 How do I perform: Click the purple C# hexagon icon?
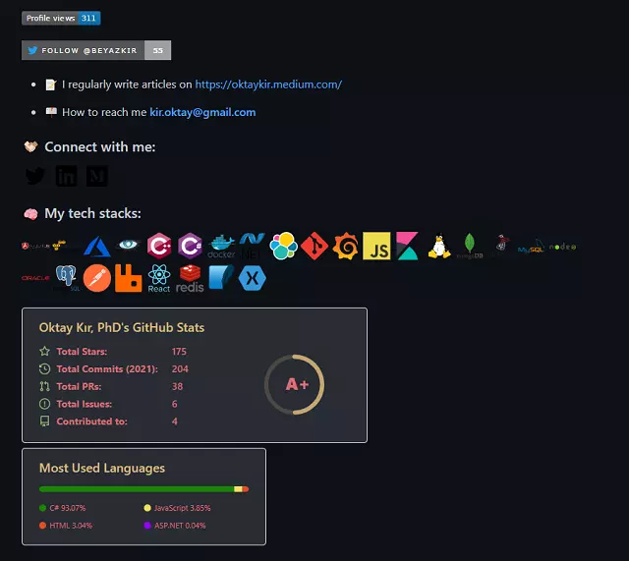pyautogui.click(x=190, y=246)
